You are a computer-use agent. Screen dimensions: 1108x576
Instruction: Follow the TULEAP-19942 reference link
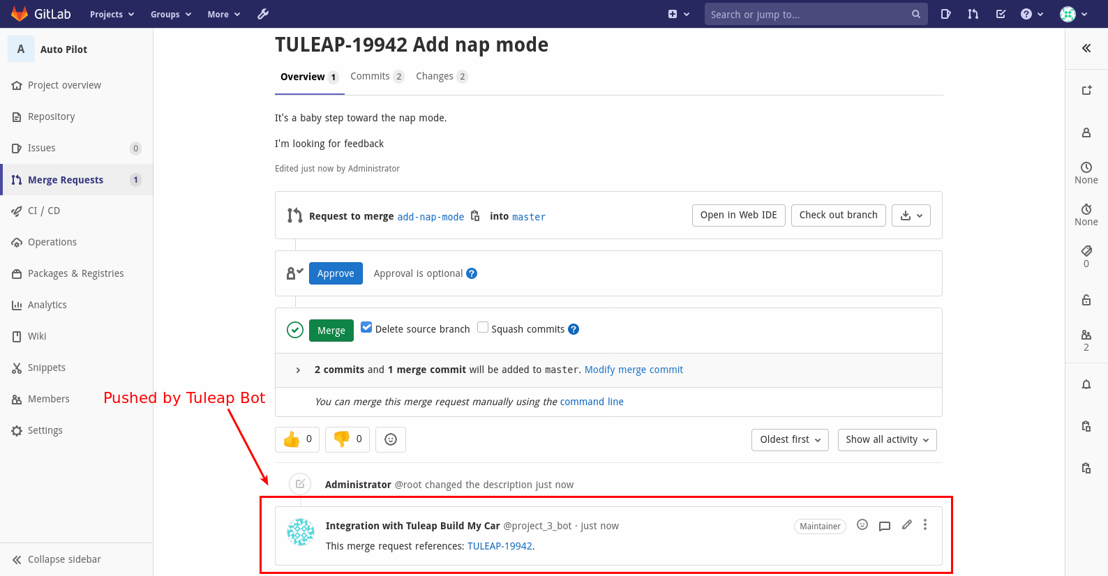pos(500,546)
